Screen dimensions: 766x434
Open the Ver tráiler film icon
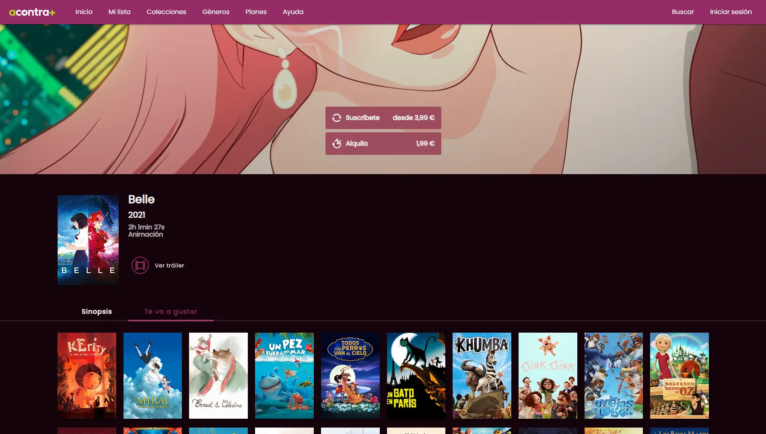(140, 265)
